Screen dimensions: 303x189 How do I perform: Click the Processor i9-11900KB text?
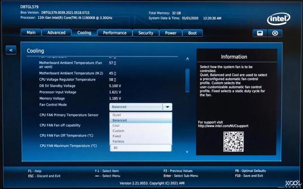click(66, 18)
